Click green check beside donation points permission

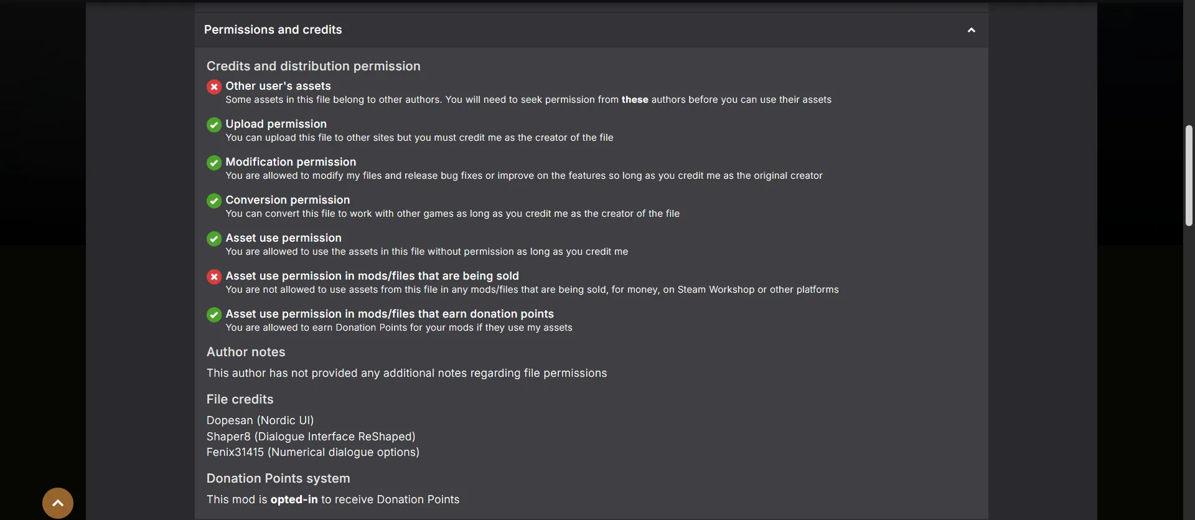[x=214, y=314]
